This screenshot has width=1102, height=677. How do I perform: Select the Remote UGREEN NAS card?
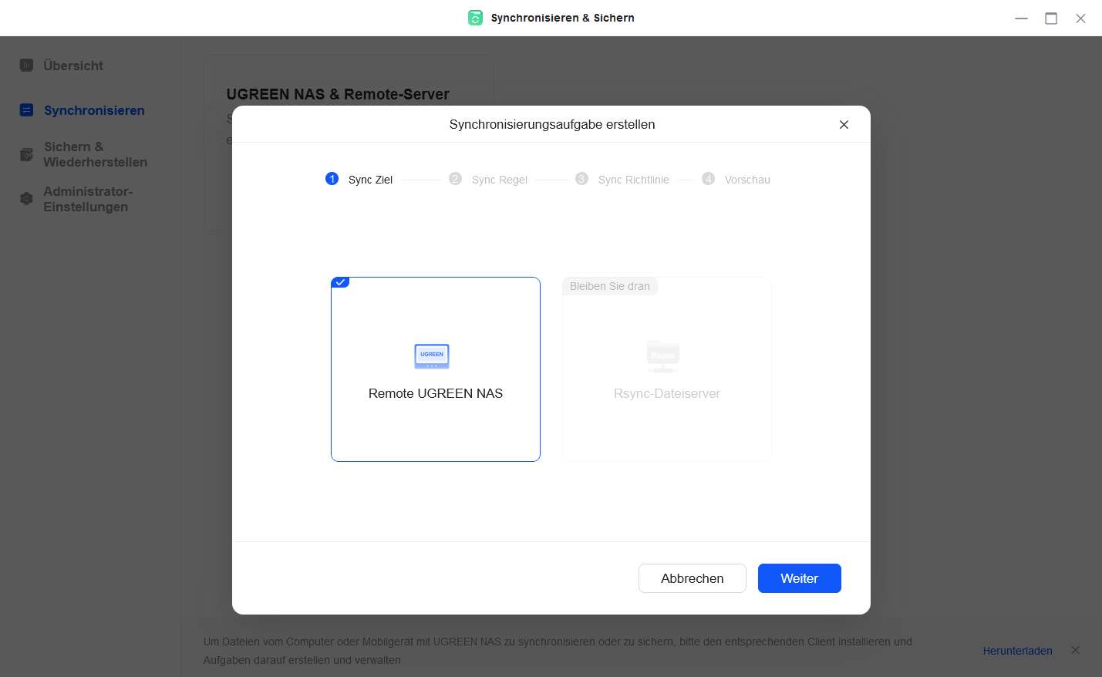(436, 369)
